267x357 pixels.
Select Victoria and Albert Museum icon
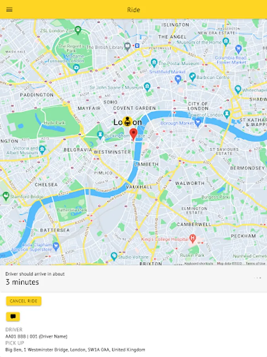pyautogui.click(x=42, y=150)
